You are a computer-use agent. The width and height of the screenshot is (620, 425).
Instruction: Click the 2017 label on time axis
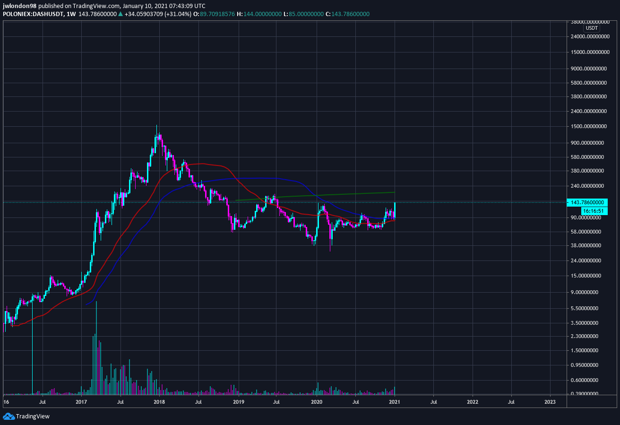(x=81, y=402)
